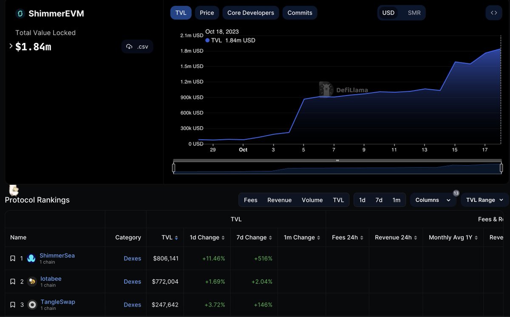Click the $247,642 TVL value
This screenshot has width=510, height=317.
point(165,305)
